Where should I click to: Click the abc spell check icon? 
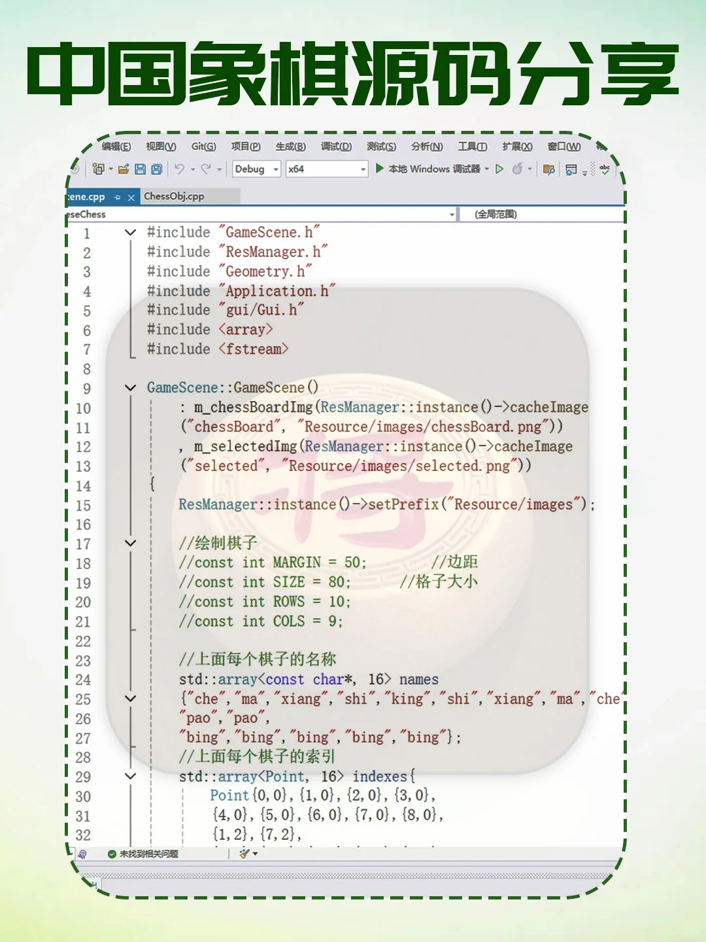(x=605, y=169)
